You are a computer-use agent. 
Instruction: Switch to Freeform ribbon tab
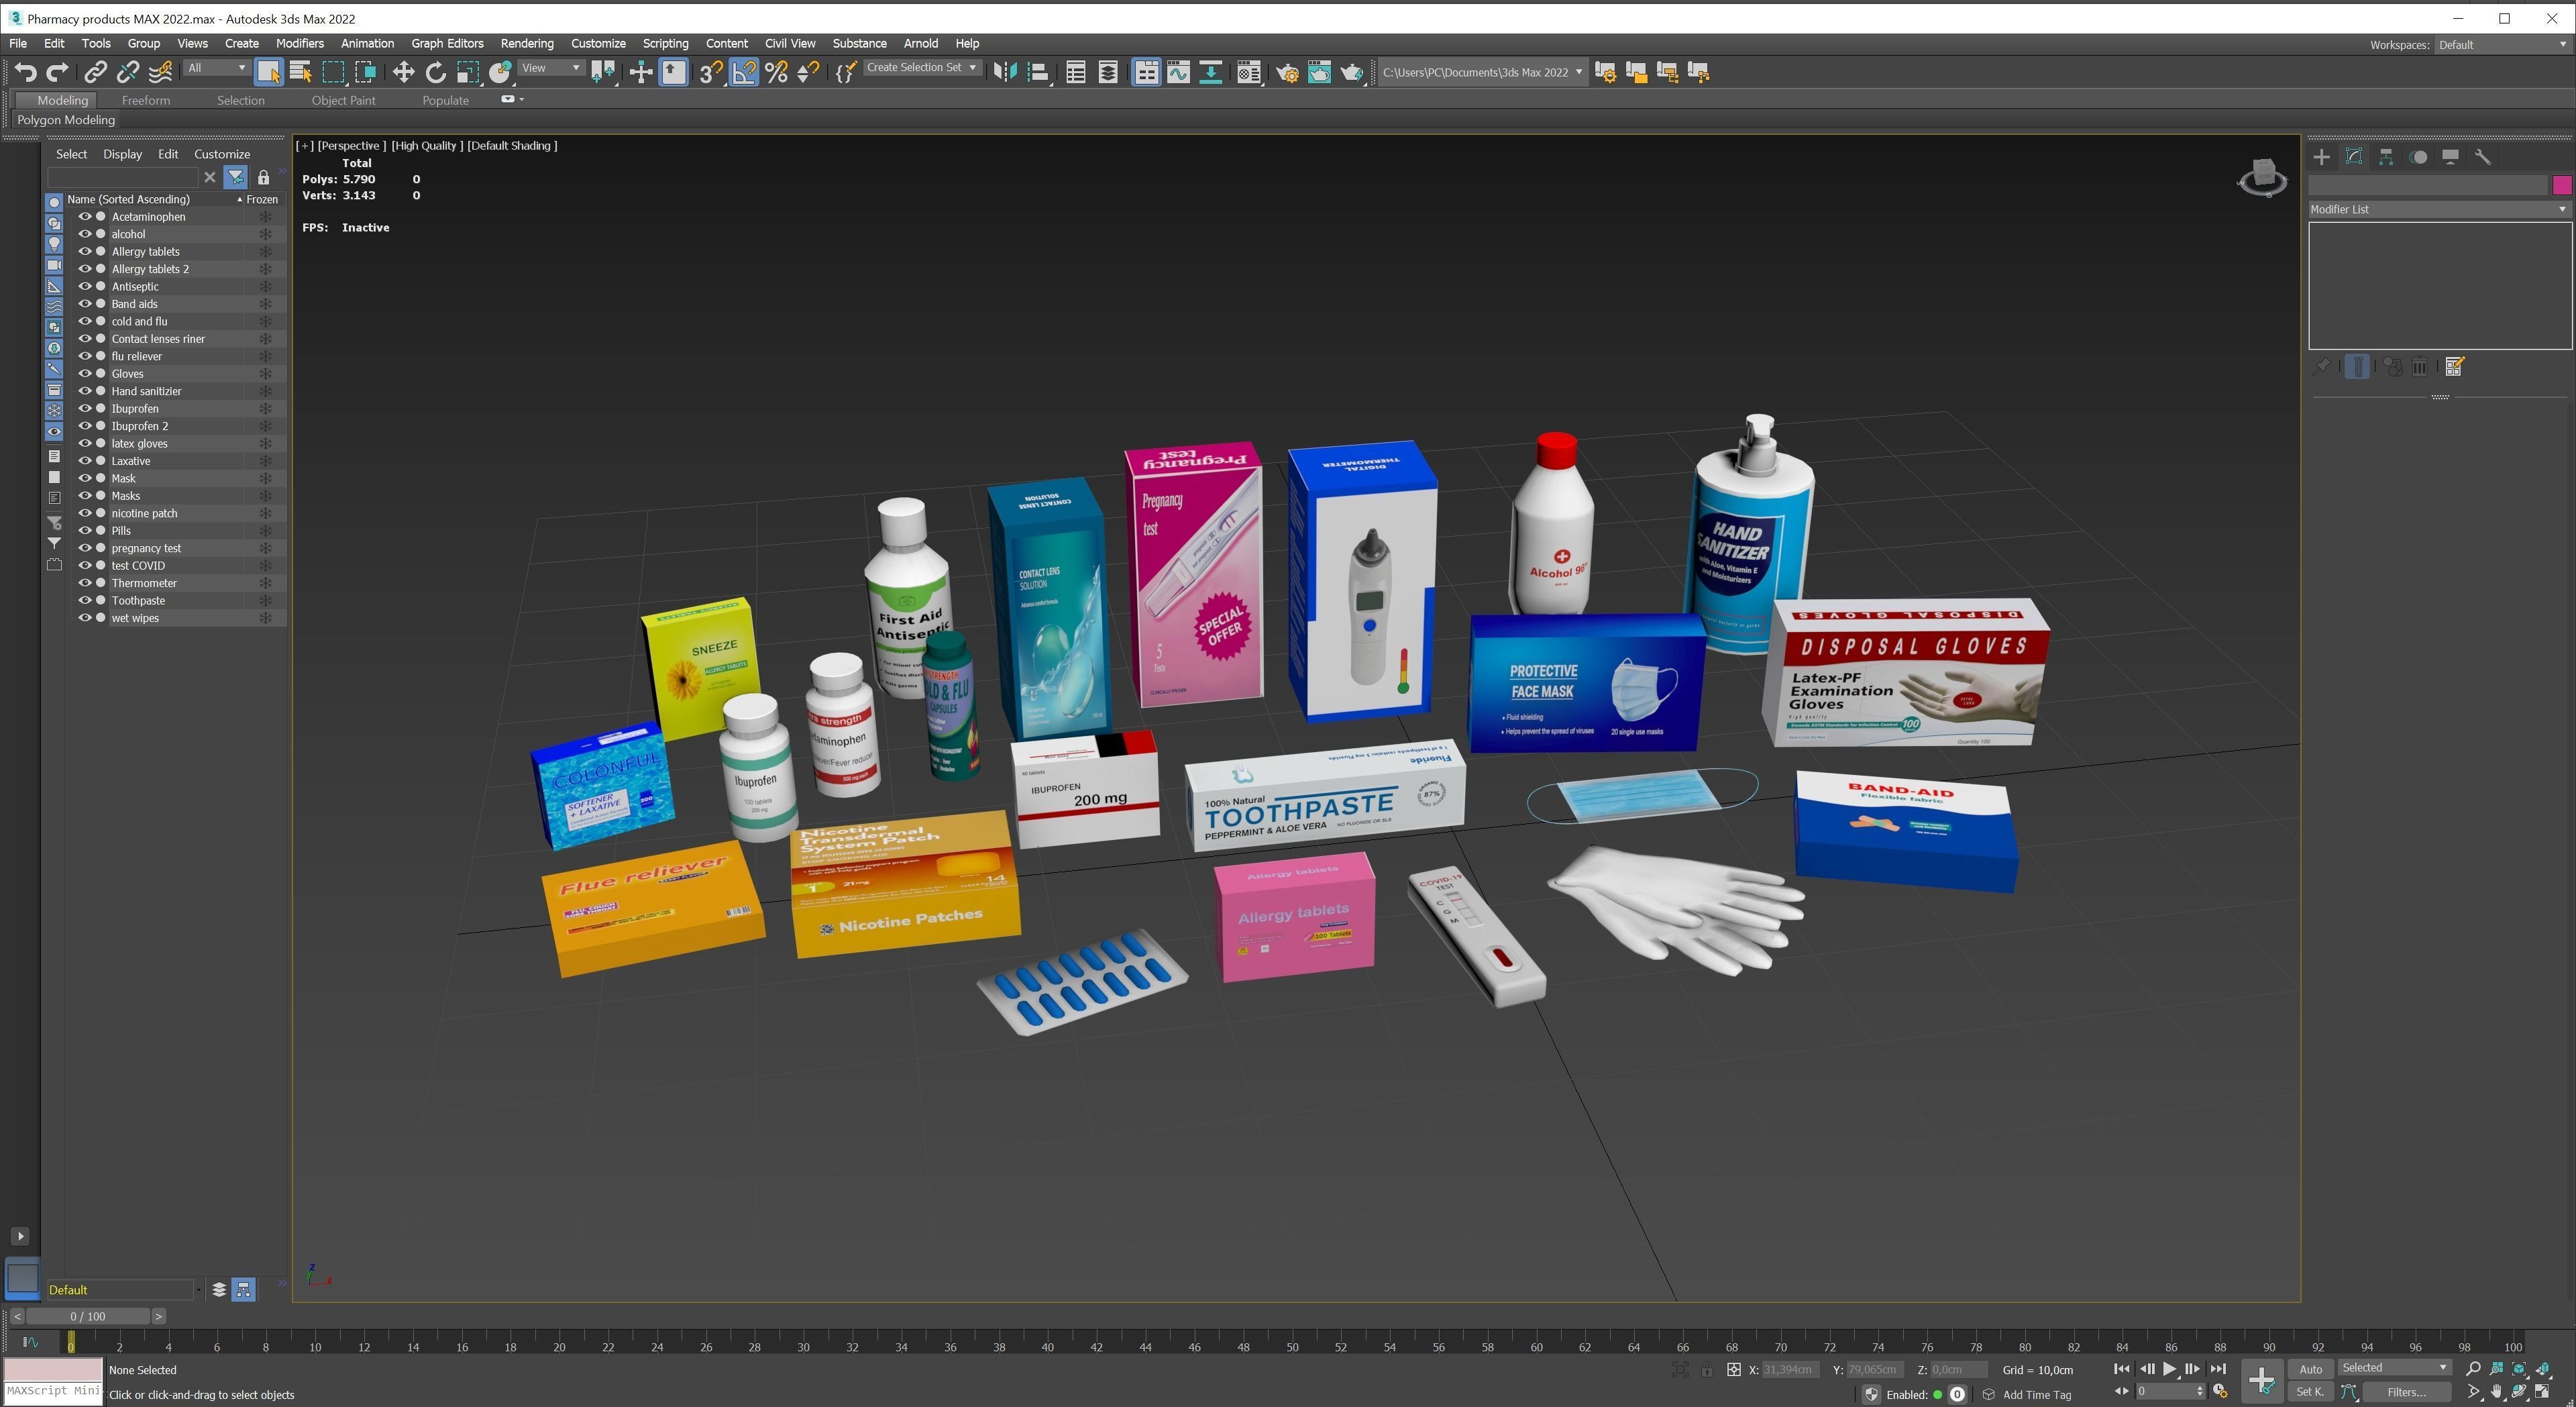pyautogui.click(x=146, y=100)
